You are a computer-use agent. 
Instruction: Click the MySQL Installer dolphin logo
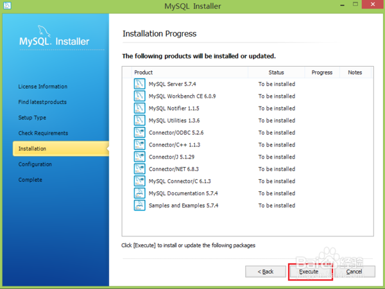coord(44,31)
